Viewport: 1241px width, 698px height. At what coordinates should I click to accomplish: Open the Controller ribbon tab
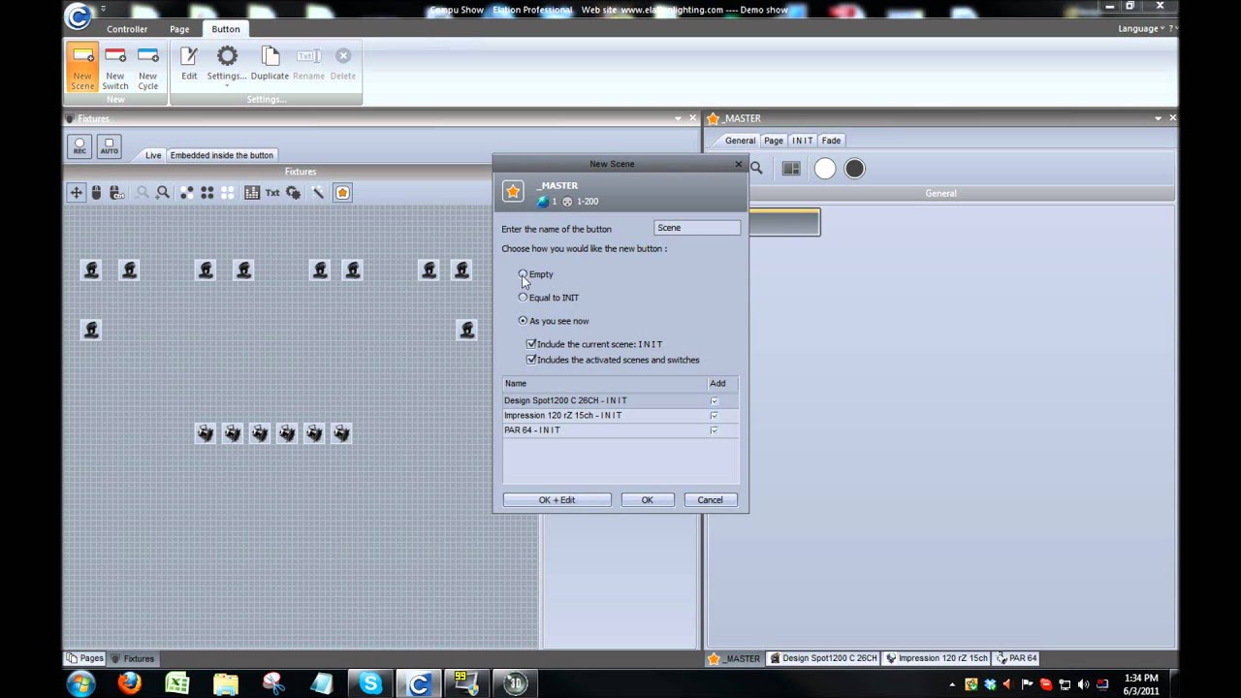click(127, 29)
